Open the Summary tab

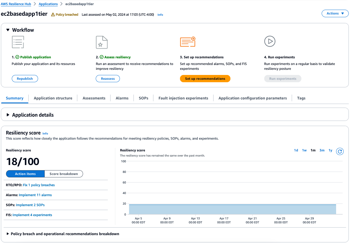(x=14, y=98)
